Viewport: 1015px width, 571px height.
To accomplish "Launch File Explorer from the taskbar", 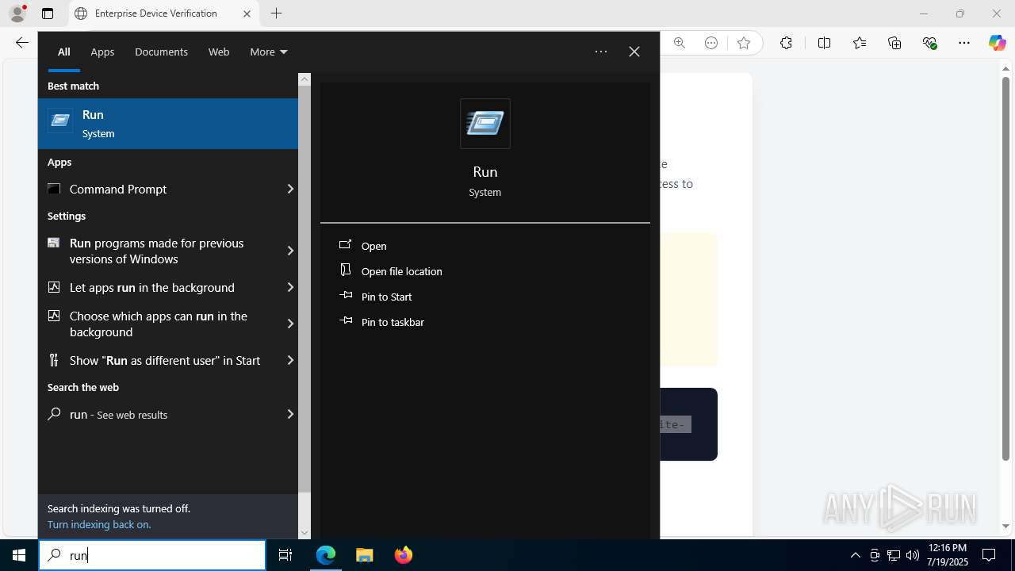I will pos(364,555).
